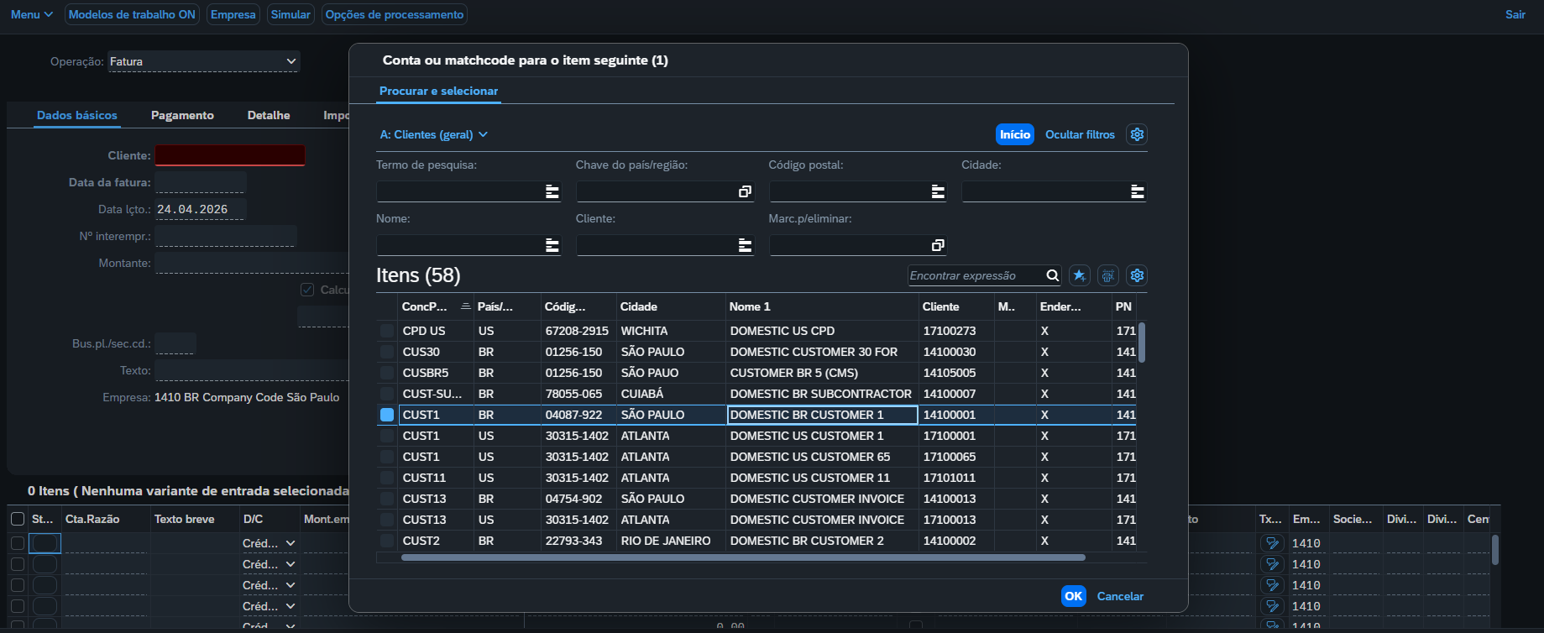
Task: Open multiple selection icon for Cidade filter
Action: [x=1138, y=191]
